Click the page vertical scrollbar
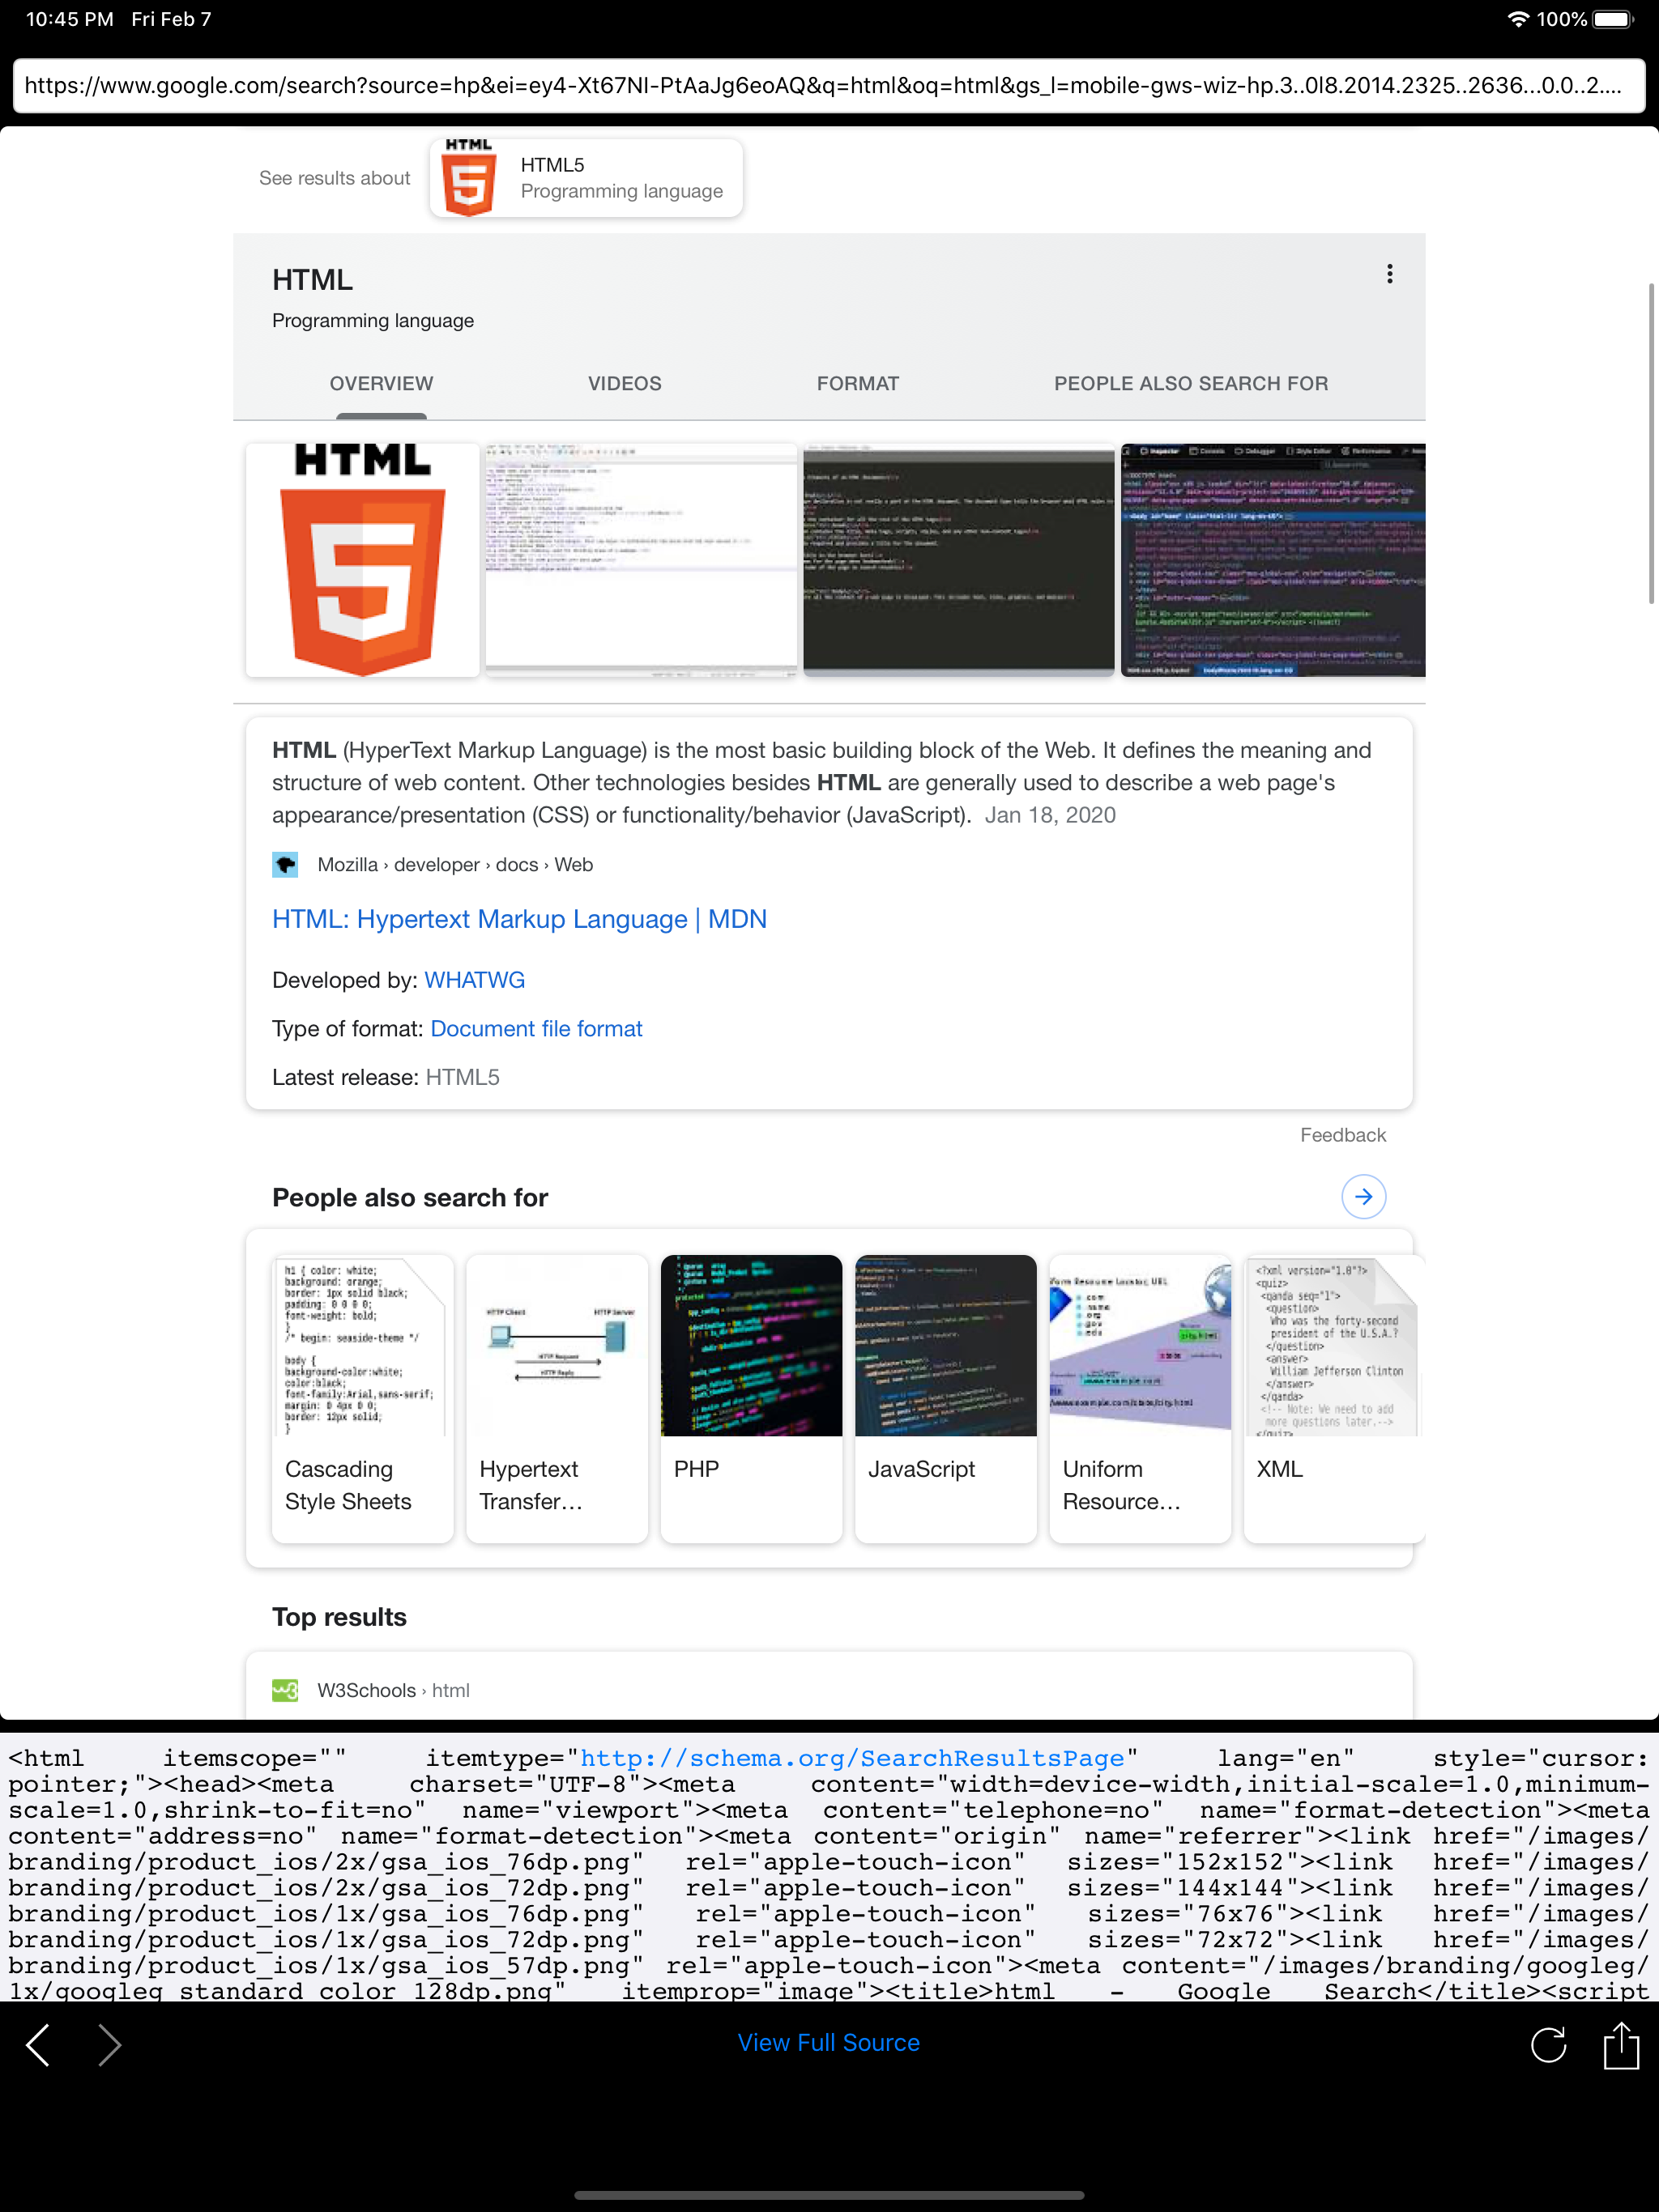The width and height of the screenshot is (1659, 2212). click(x=1652, y=443)
